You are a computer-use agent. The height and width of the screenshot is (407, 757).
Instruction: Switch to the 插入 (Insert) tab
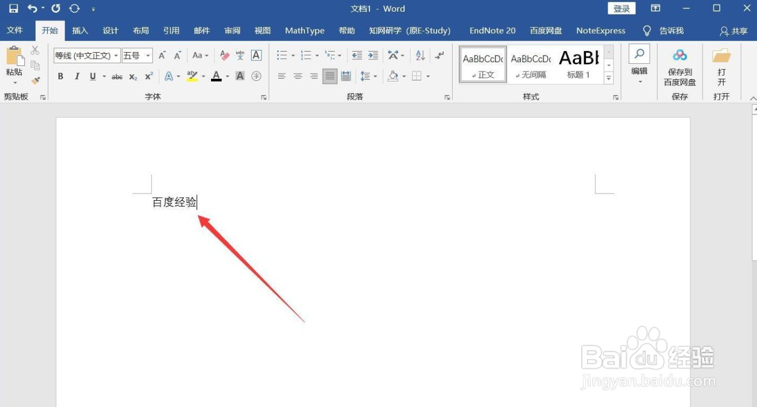80,30
